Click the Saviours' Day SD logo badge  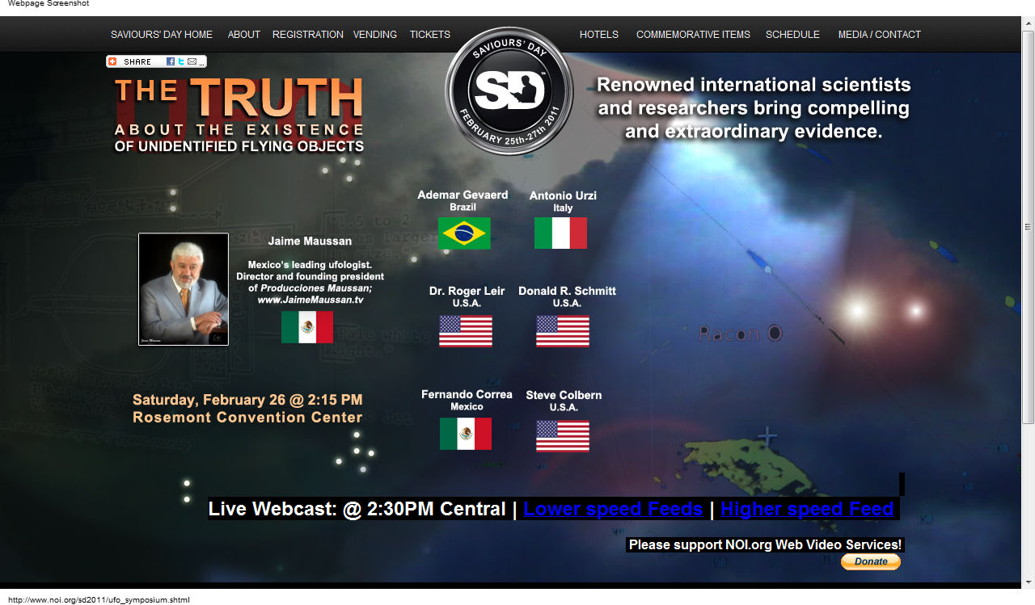click(x=509, y=91)
